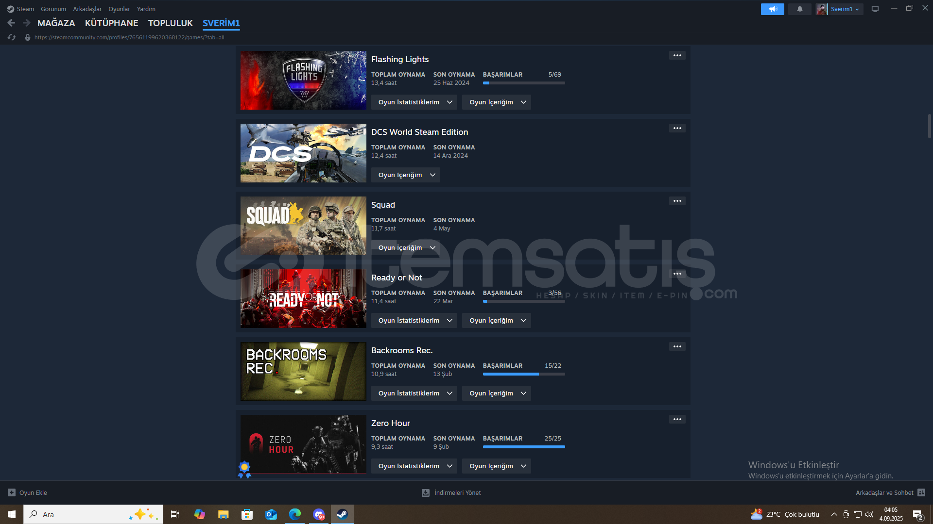Click the downloads icon beside İndirmeleri Yönet
The image size is (933, 524).
426,492
